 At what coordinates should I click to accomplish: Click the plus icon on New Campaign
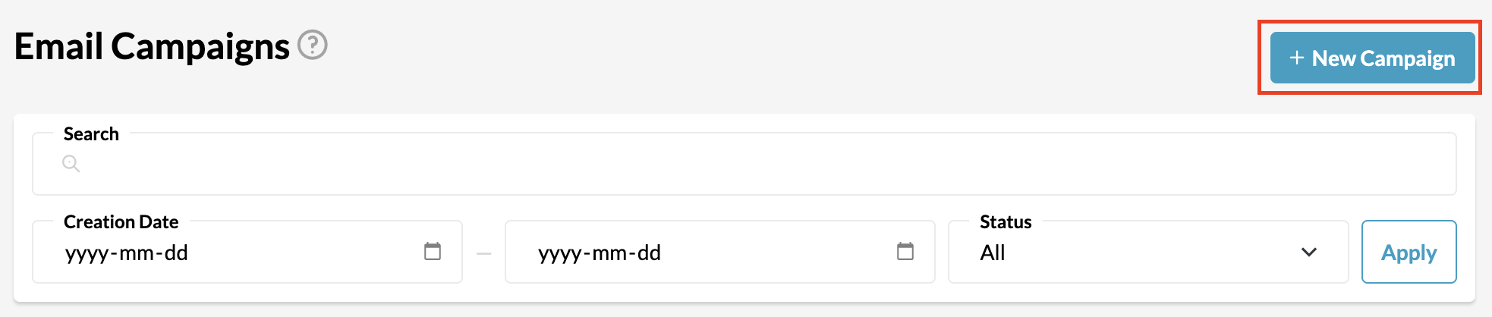[x=1297, y=58]
